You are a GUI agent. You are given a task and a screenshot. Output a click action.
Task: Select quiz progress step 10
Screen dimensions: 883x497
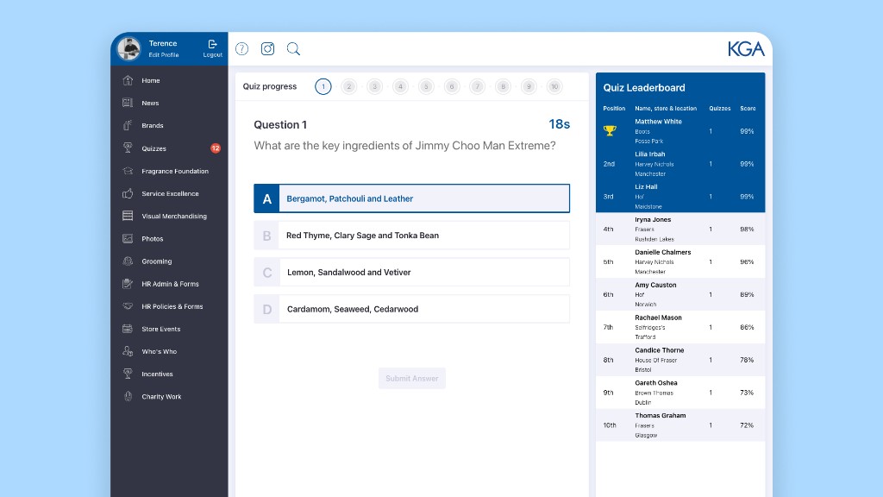tap(554, 86)
